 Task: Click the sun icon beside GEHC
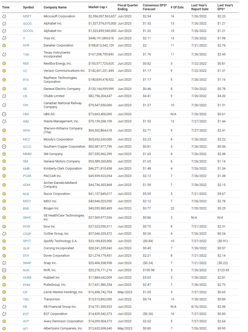(4, 218)
